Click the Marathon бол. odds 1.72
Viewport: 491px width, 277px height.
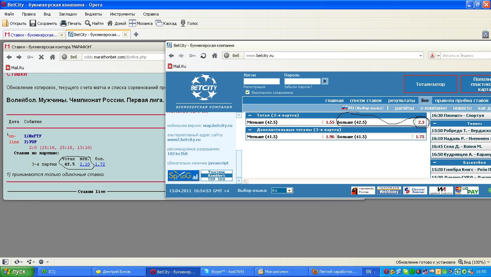[100, 164]
